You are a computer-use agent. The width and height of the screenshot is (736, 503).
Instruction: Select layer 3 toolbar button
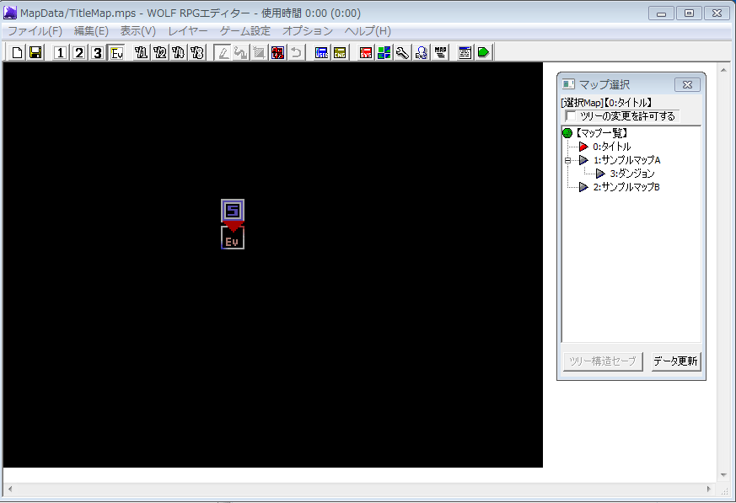point(97,52)
